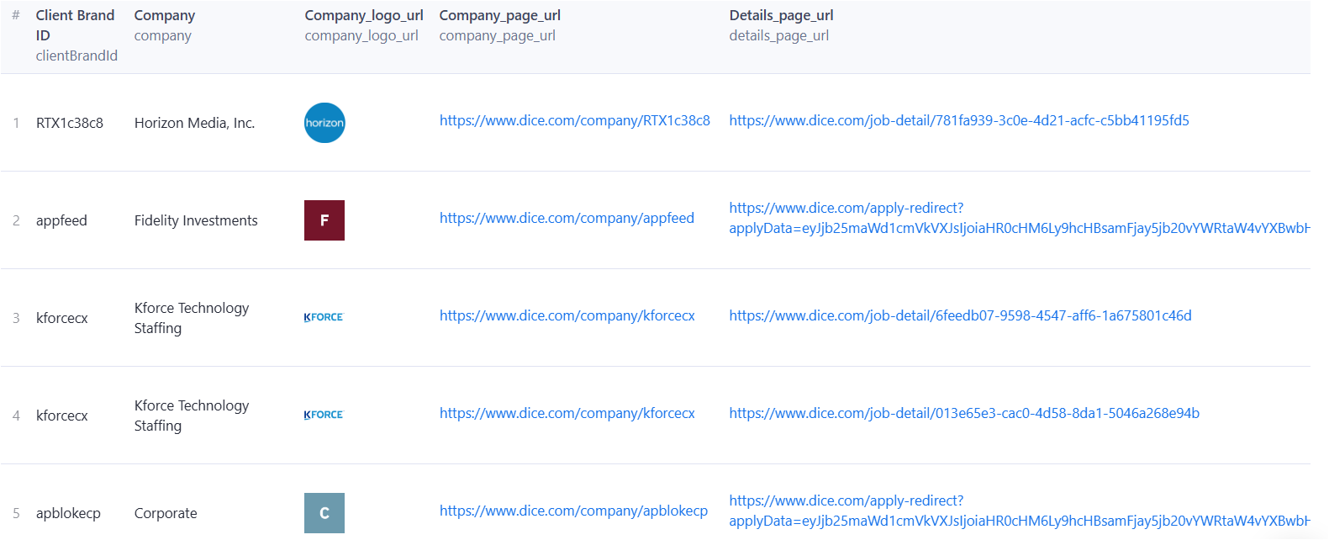
Task: Click the # index column header
Action: [x=15, y=15]
